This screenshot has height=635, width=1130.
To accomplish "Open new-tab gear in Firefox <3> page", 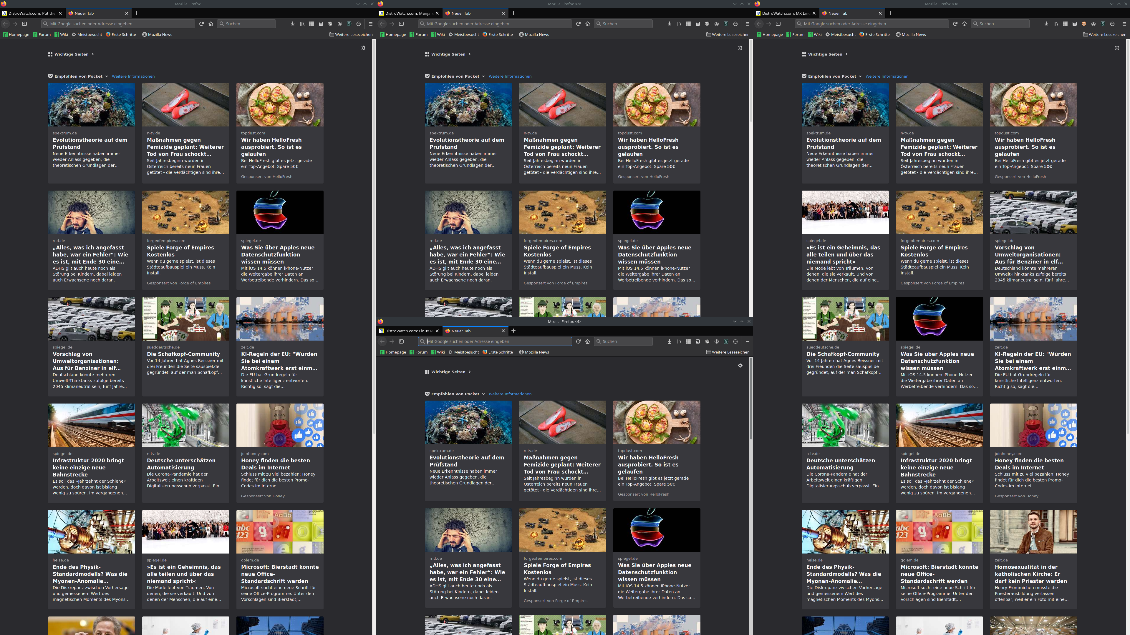I will (1117, 48).
